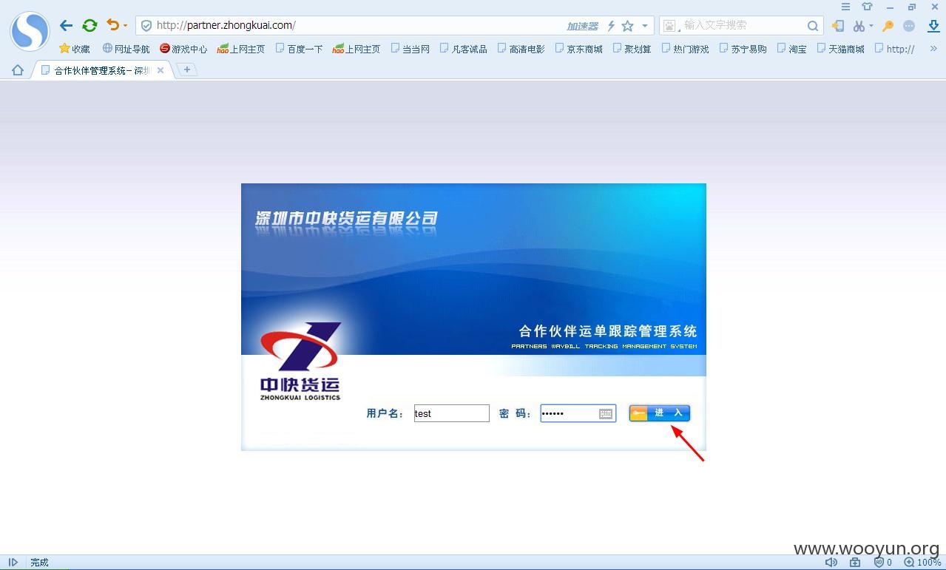Open the skin shirt icon

[867, 7]
